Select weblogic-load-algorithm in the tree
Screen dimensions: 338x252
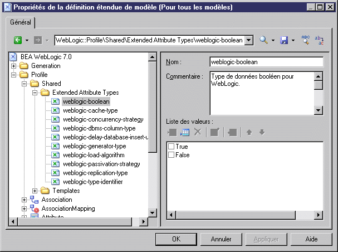94,155
